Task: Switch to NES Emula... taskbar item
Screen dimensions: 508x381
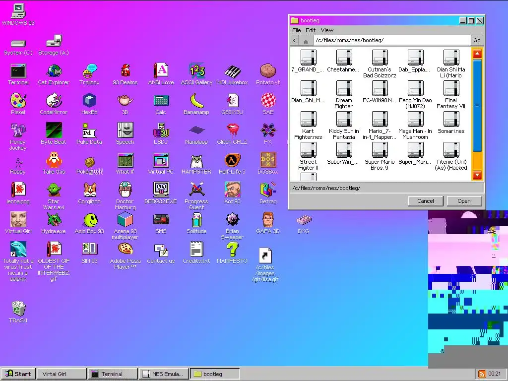Action: 164,374
